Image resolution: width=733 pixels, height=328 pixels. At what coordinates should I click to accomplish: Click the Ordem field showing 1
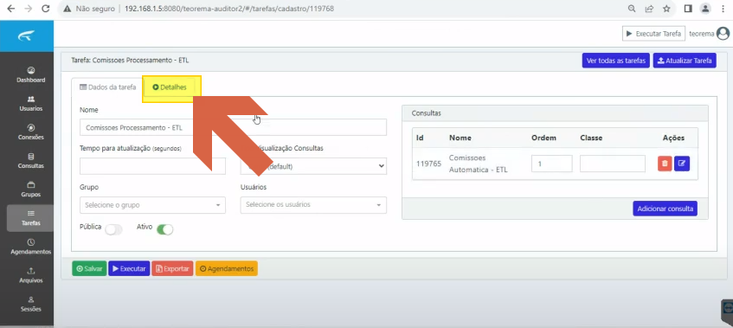(x=551, y=164)
